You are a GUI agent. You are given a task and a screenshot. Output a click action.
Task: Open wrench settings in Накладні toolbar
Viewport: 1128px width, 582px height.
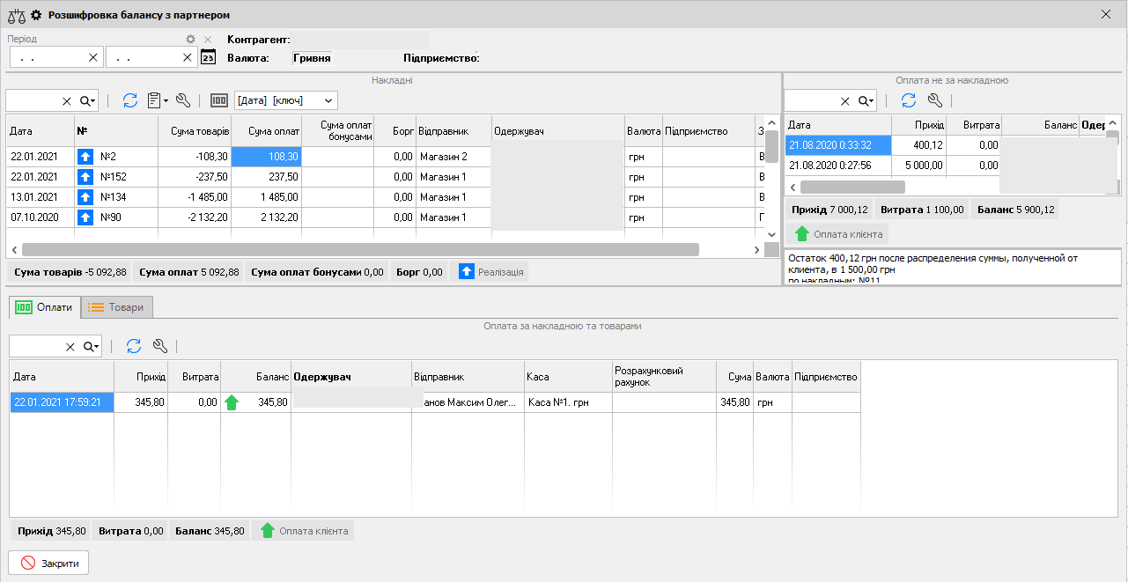[x=183, y=100]
